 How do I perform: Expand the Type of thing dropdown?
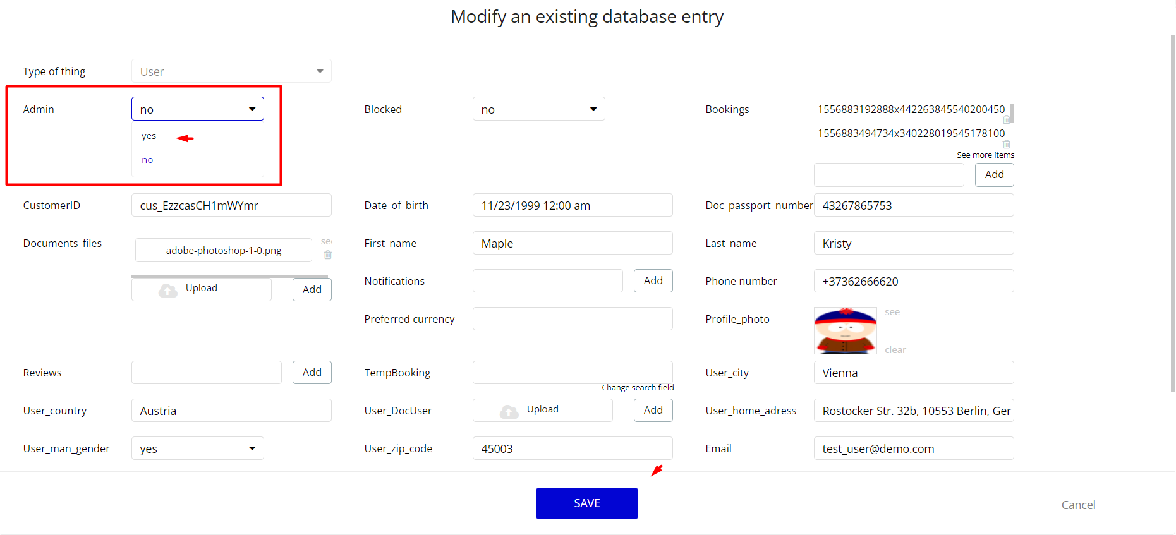tap(320, 71)
